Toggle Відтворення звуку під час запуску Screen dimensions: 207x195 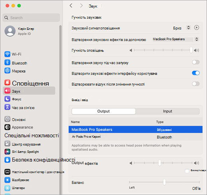point(196,62)
